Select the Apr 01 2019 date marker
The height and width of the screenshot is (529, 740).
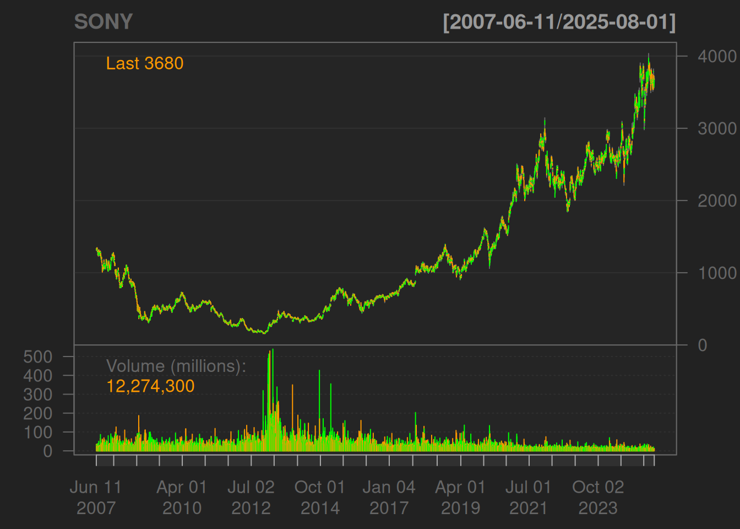[460, 497]
